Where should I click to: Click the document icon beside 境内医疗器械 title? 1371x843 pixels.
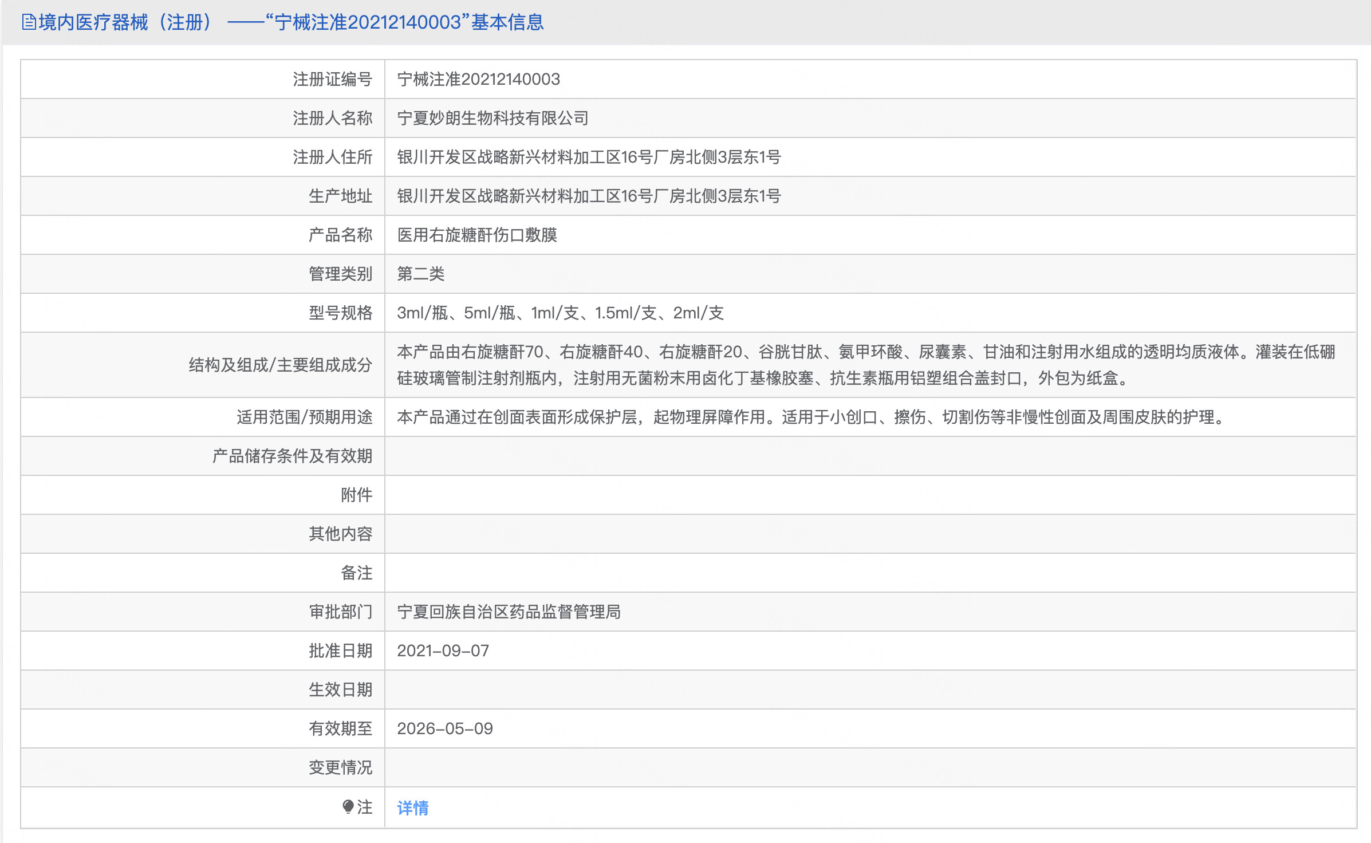click(x=29, y=22)
